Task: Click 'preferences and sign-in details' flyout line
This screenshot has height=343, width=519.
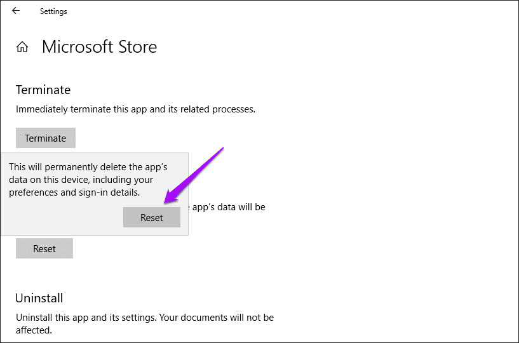Action: pos(74,192)
